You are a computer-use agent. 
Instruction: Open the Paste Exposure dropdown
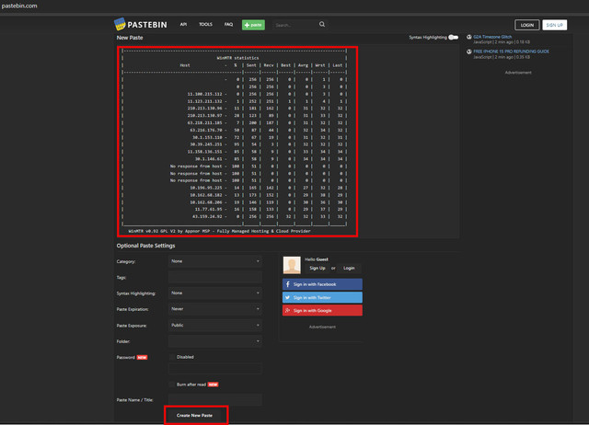click(x=215, y=325)
